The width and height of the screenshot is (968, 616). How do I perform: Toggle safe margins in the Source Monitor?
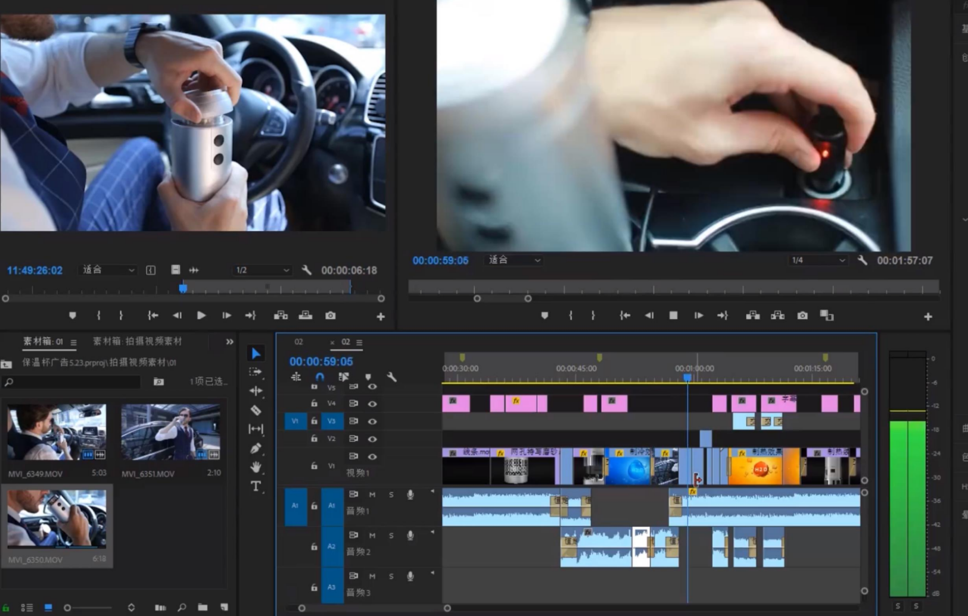pyautogui.click(x=151, y=270)
